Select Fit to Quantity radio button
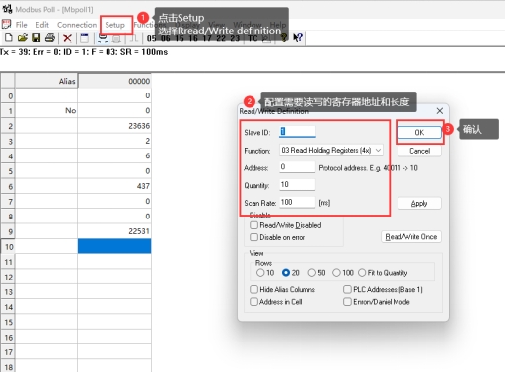506x373 pixels. point(362,273)
